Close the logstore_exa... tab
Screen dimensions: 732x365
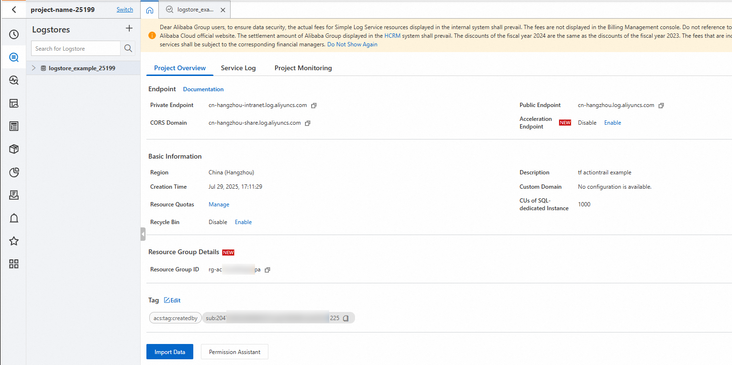(223, 10)
